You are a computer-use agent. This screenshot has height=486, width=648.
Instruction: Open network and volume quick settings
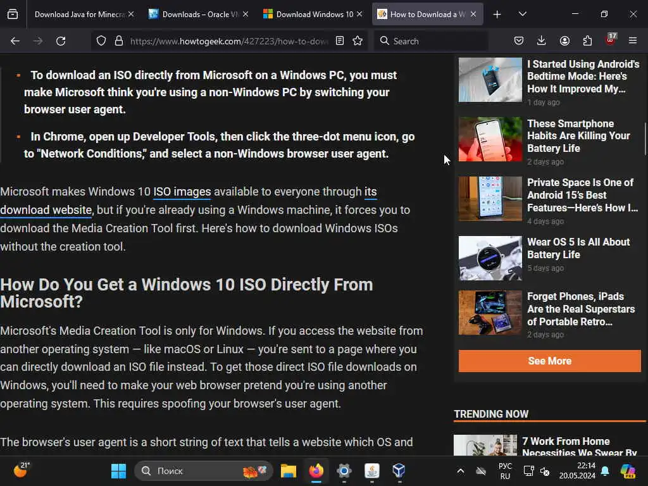tap(537, 471)
